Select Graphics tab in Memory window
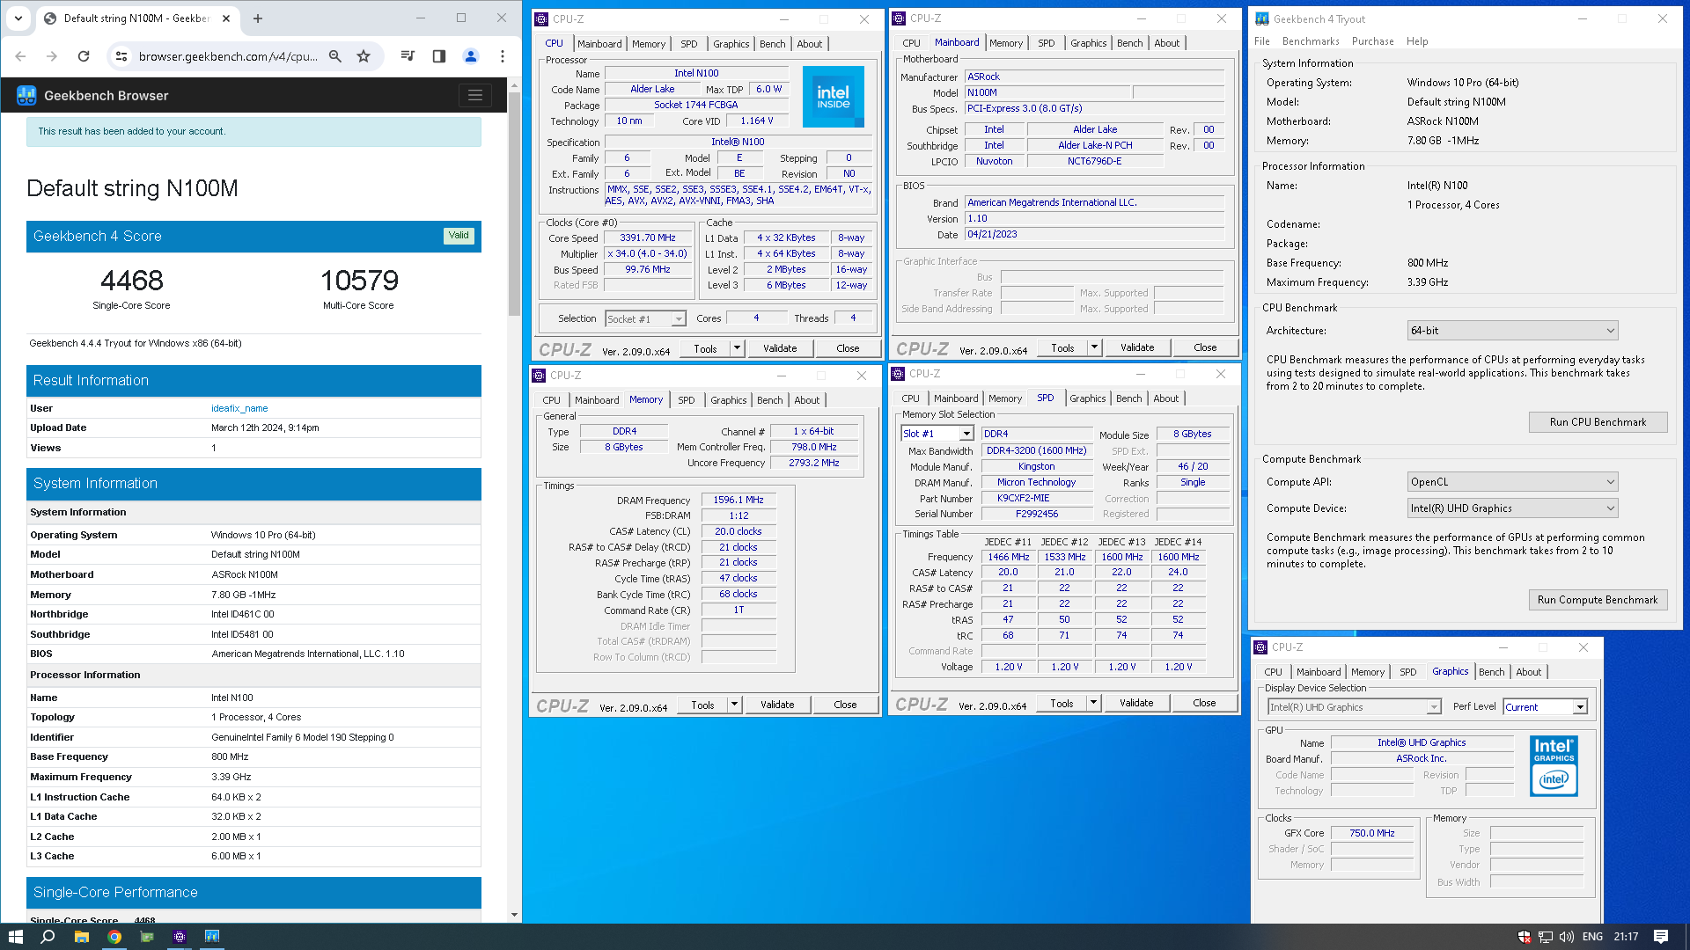Image resolution: width=1690 pixels, height=950 pixels. click(729, 400)
